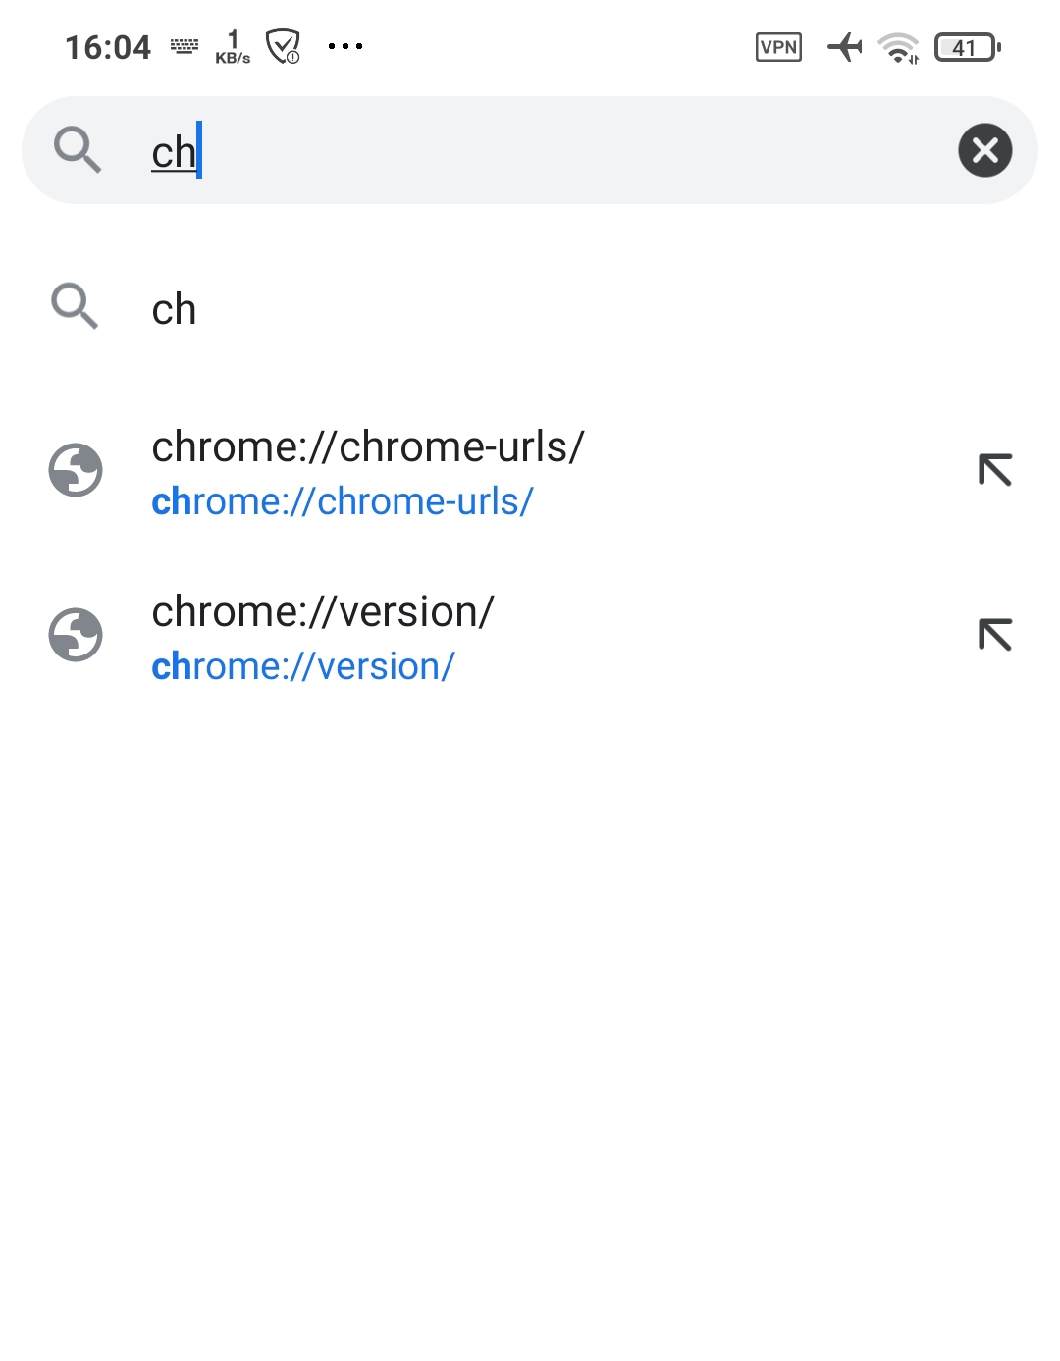
Task: Select the magnifier icon beside the ch suggestion
Action: (74, 307)
